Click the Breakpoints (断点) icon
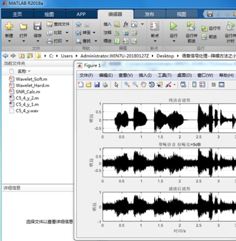236x241 pixels. point(155,26)
